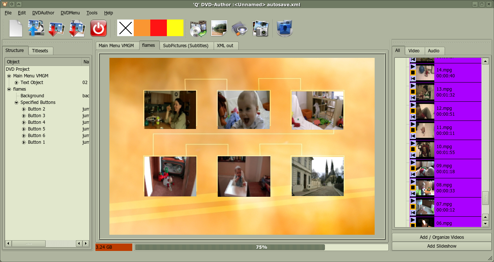494x262 pixels.
Task: Play the 14.mpg clip preview
Action: pos(413,67)
